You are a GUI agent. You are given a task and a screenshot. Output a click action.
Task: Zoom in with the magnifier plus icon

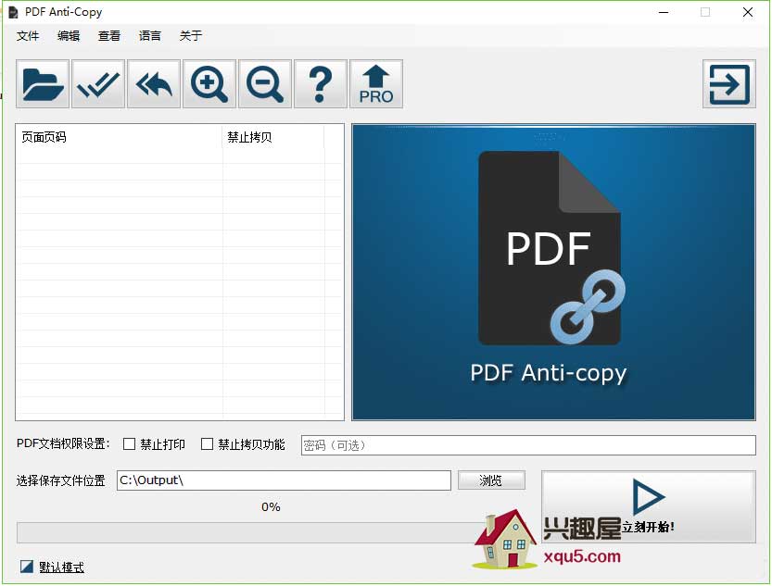pos(209,83)
